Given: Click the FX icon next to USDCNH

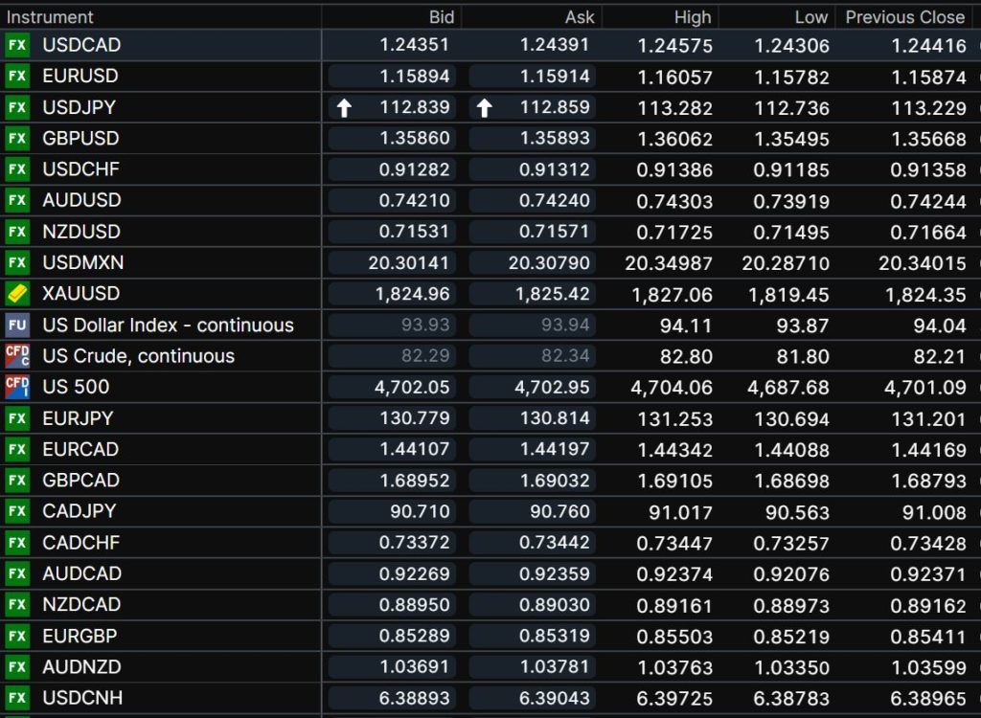Looking at the screenshot, I should coord(17,698).
